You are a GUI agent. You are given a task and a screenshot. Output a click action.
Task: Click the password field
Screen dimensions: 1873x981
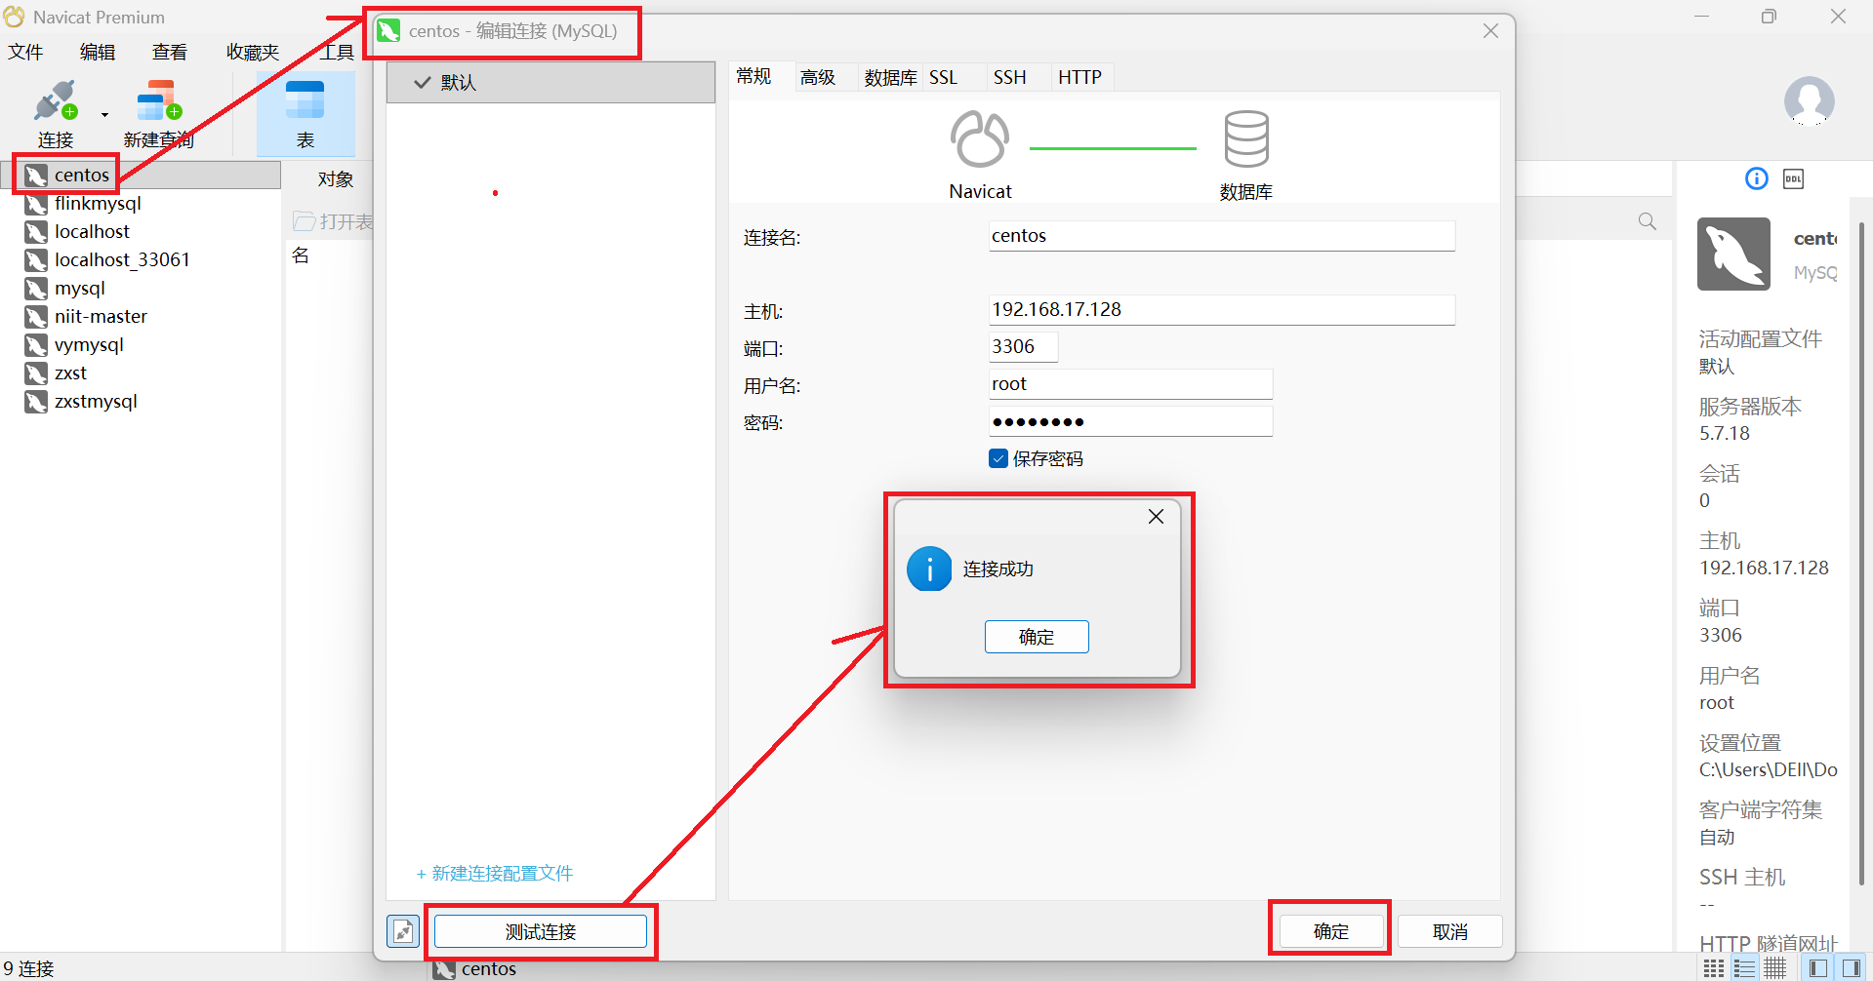pyautogui.click(x=1130, y=421)
